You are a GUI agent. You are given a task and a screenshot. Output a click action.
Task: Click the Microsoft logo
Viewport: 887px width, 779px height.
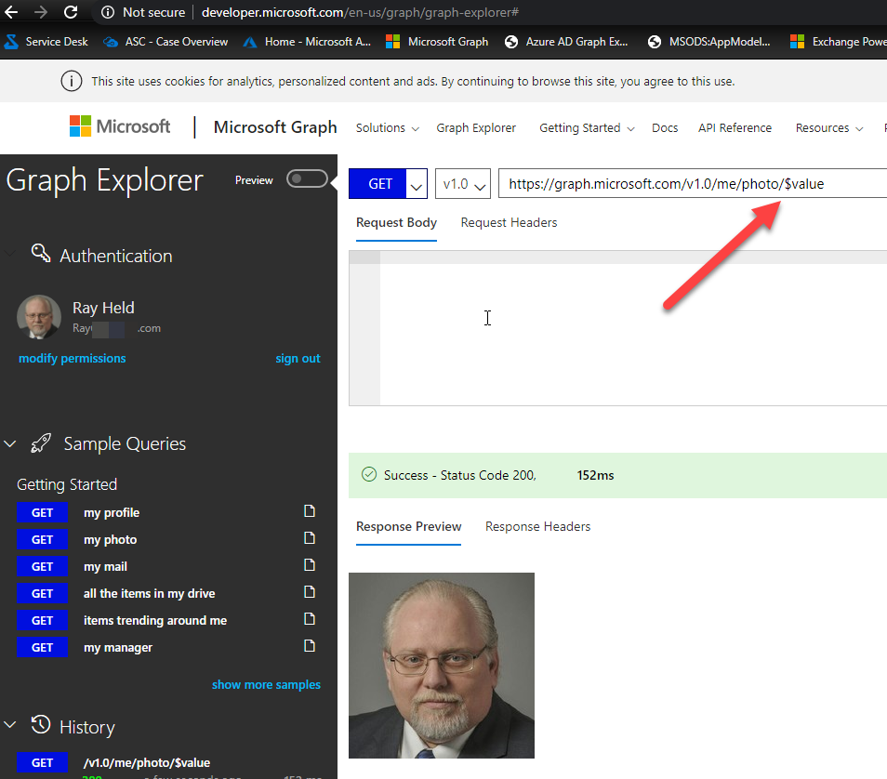(x=119, y=126)
